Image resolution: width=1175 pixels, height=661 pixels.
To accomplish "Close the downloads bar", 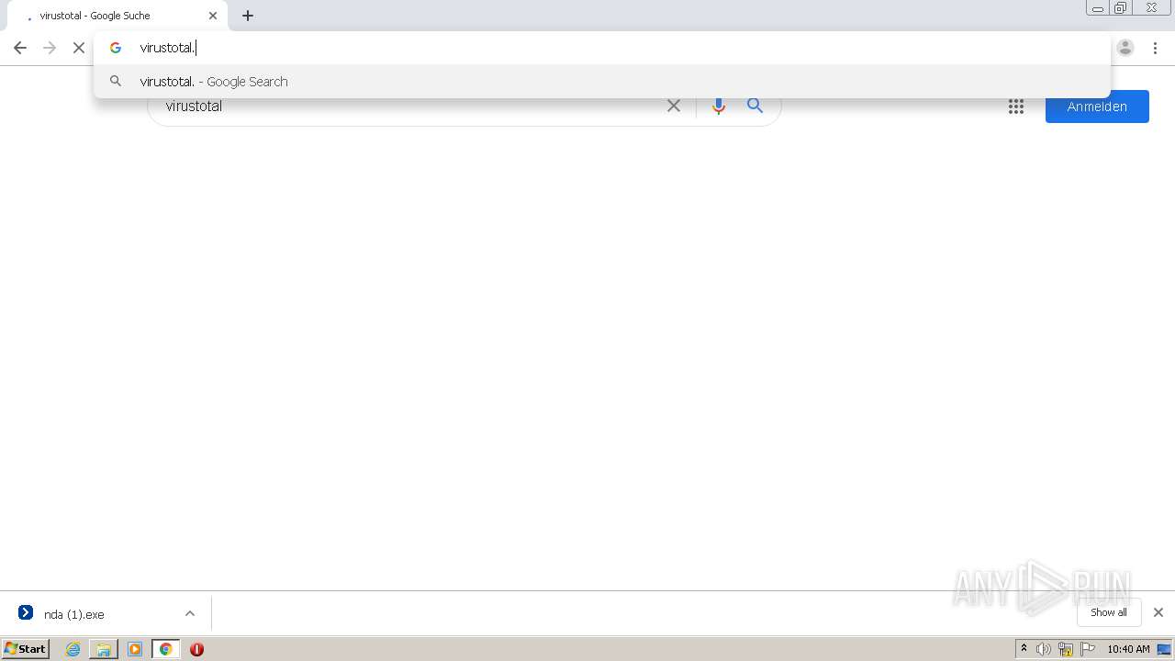I will tap(1158, 612).
